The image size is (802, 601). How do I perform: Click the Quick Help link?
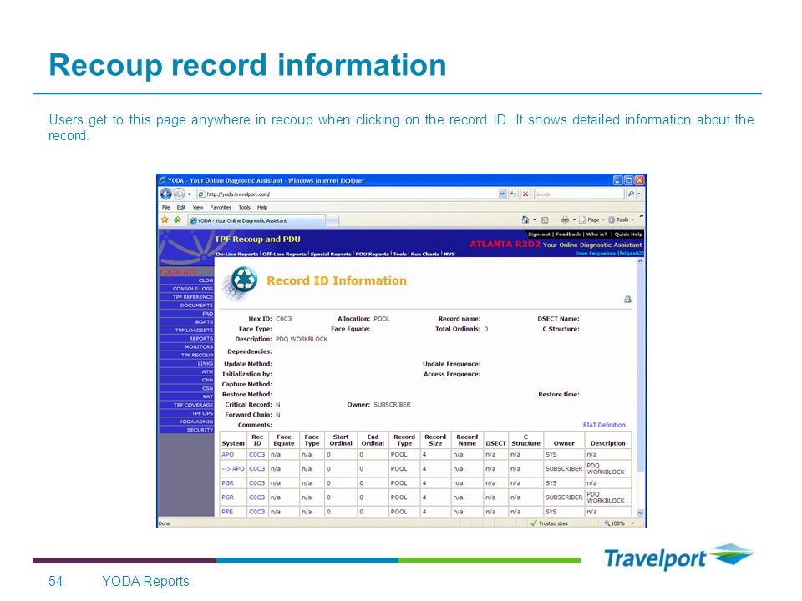628,234
